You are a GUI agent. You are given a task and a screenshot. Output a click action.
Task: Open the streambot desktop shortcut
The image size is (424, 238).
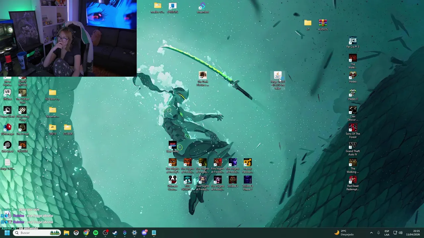click(202, 8)
